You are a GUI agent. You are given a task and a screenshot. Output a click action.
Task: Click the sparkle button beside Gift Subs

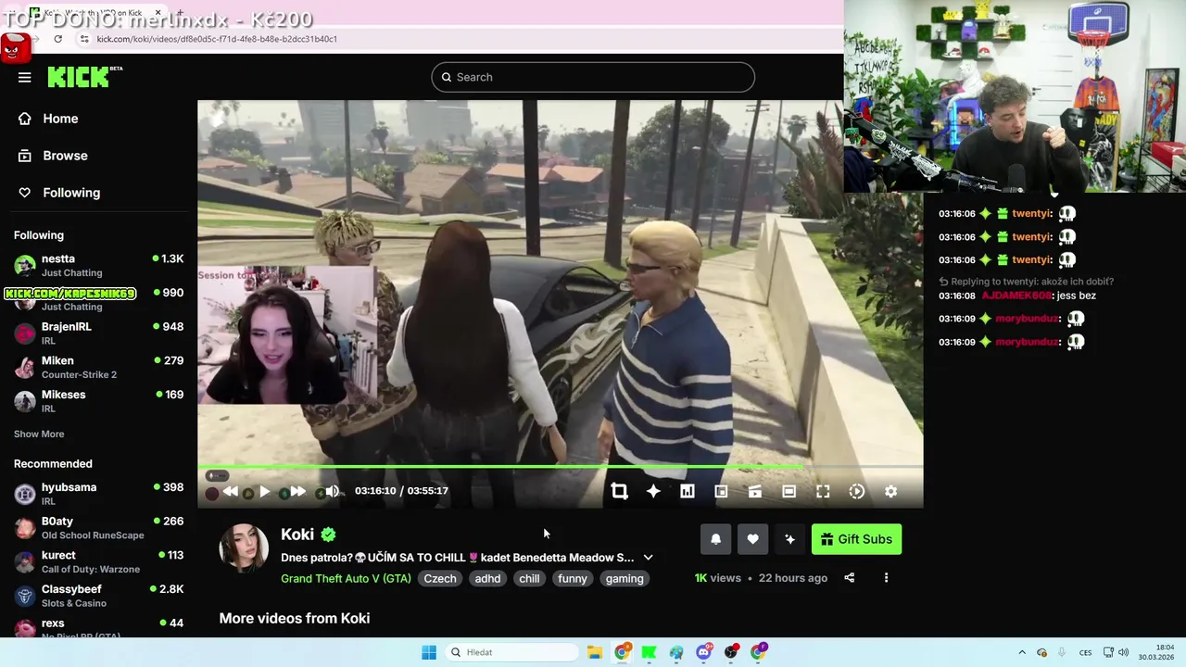[x=789, y=539]
